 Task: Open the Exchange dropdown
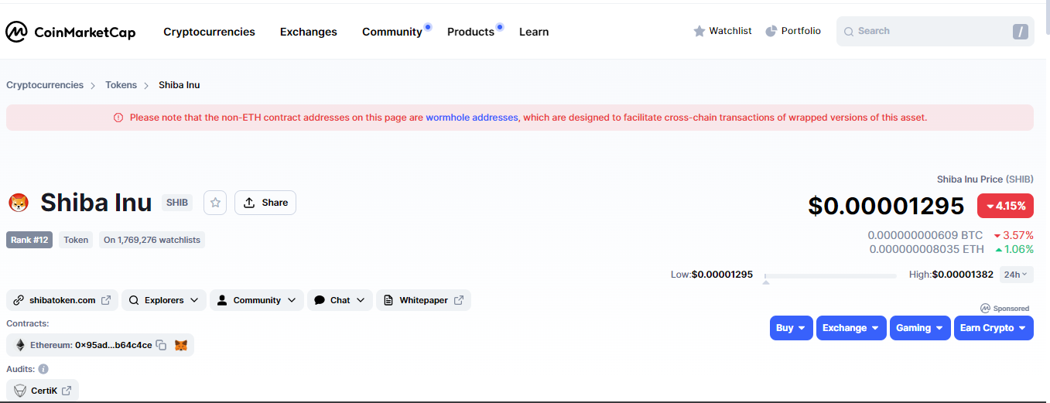851,328
